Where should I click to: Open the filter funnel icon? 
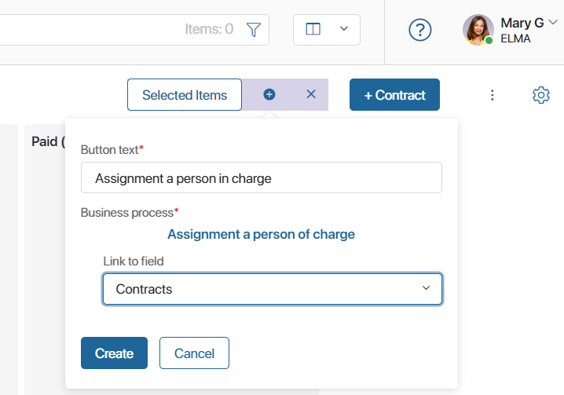pyautogui.click(x=254, y=30)
